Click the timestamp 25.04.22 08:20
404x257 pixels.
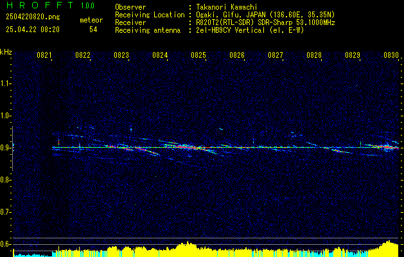pos(33,30)
